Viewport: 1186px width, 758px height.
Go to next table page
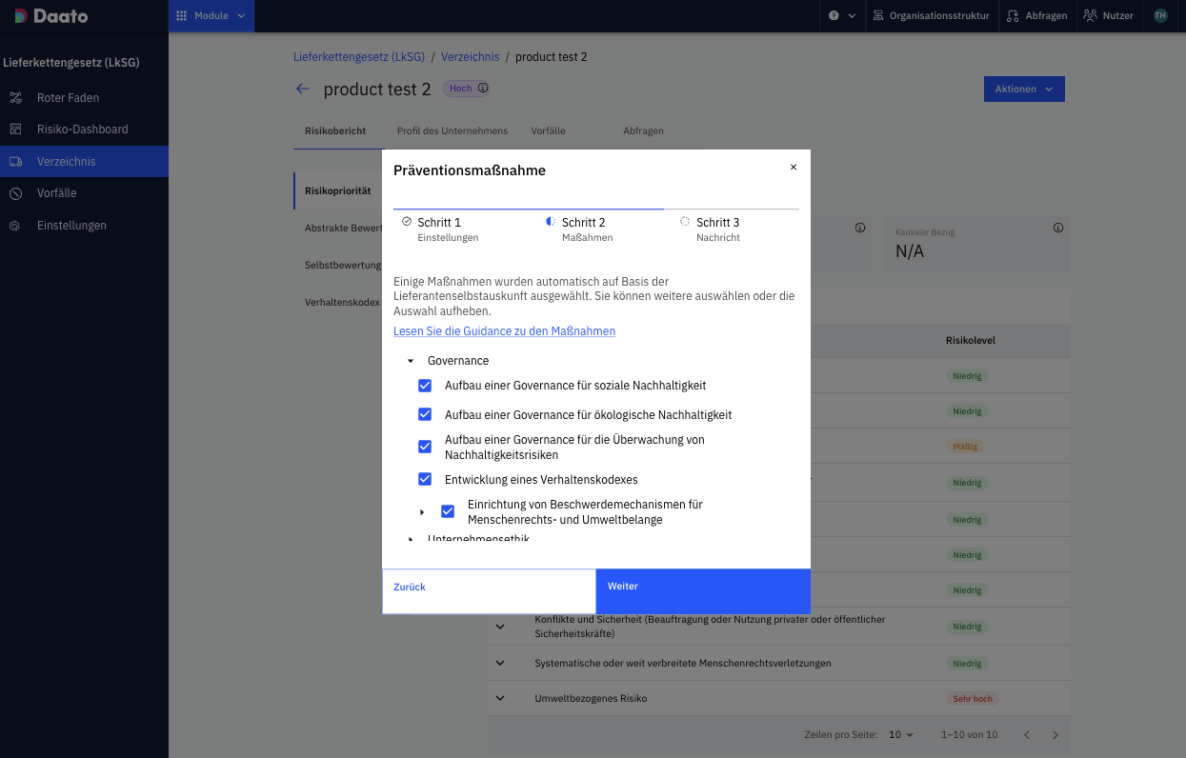click(1055, 735)
